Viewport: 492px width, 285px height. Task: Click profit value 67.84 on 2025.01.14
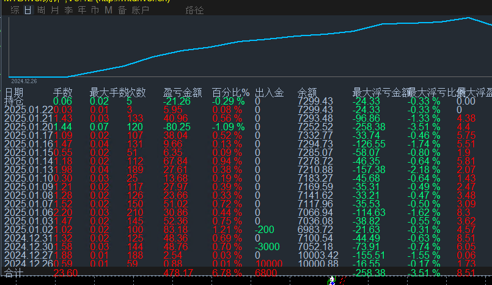(x=176, y=161)
